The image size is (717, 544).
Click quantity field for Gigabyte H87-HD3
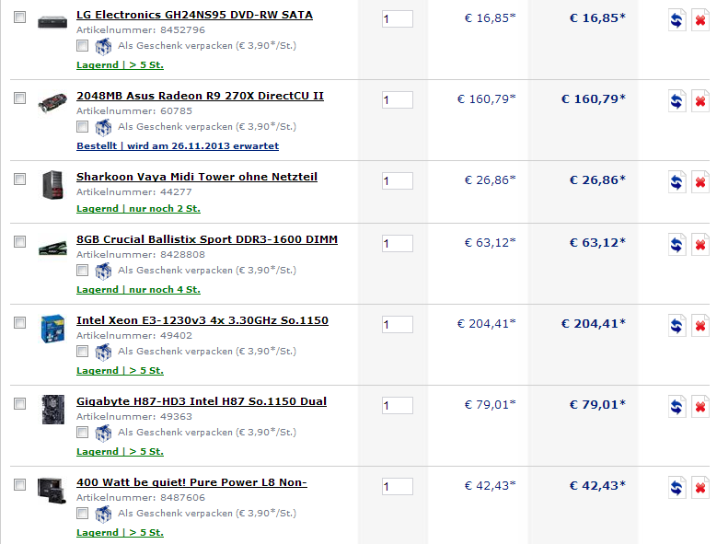tap(398, 406)
